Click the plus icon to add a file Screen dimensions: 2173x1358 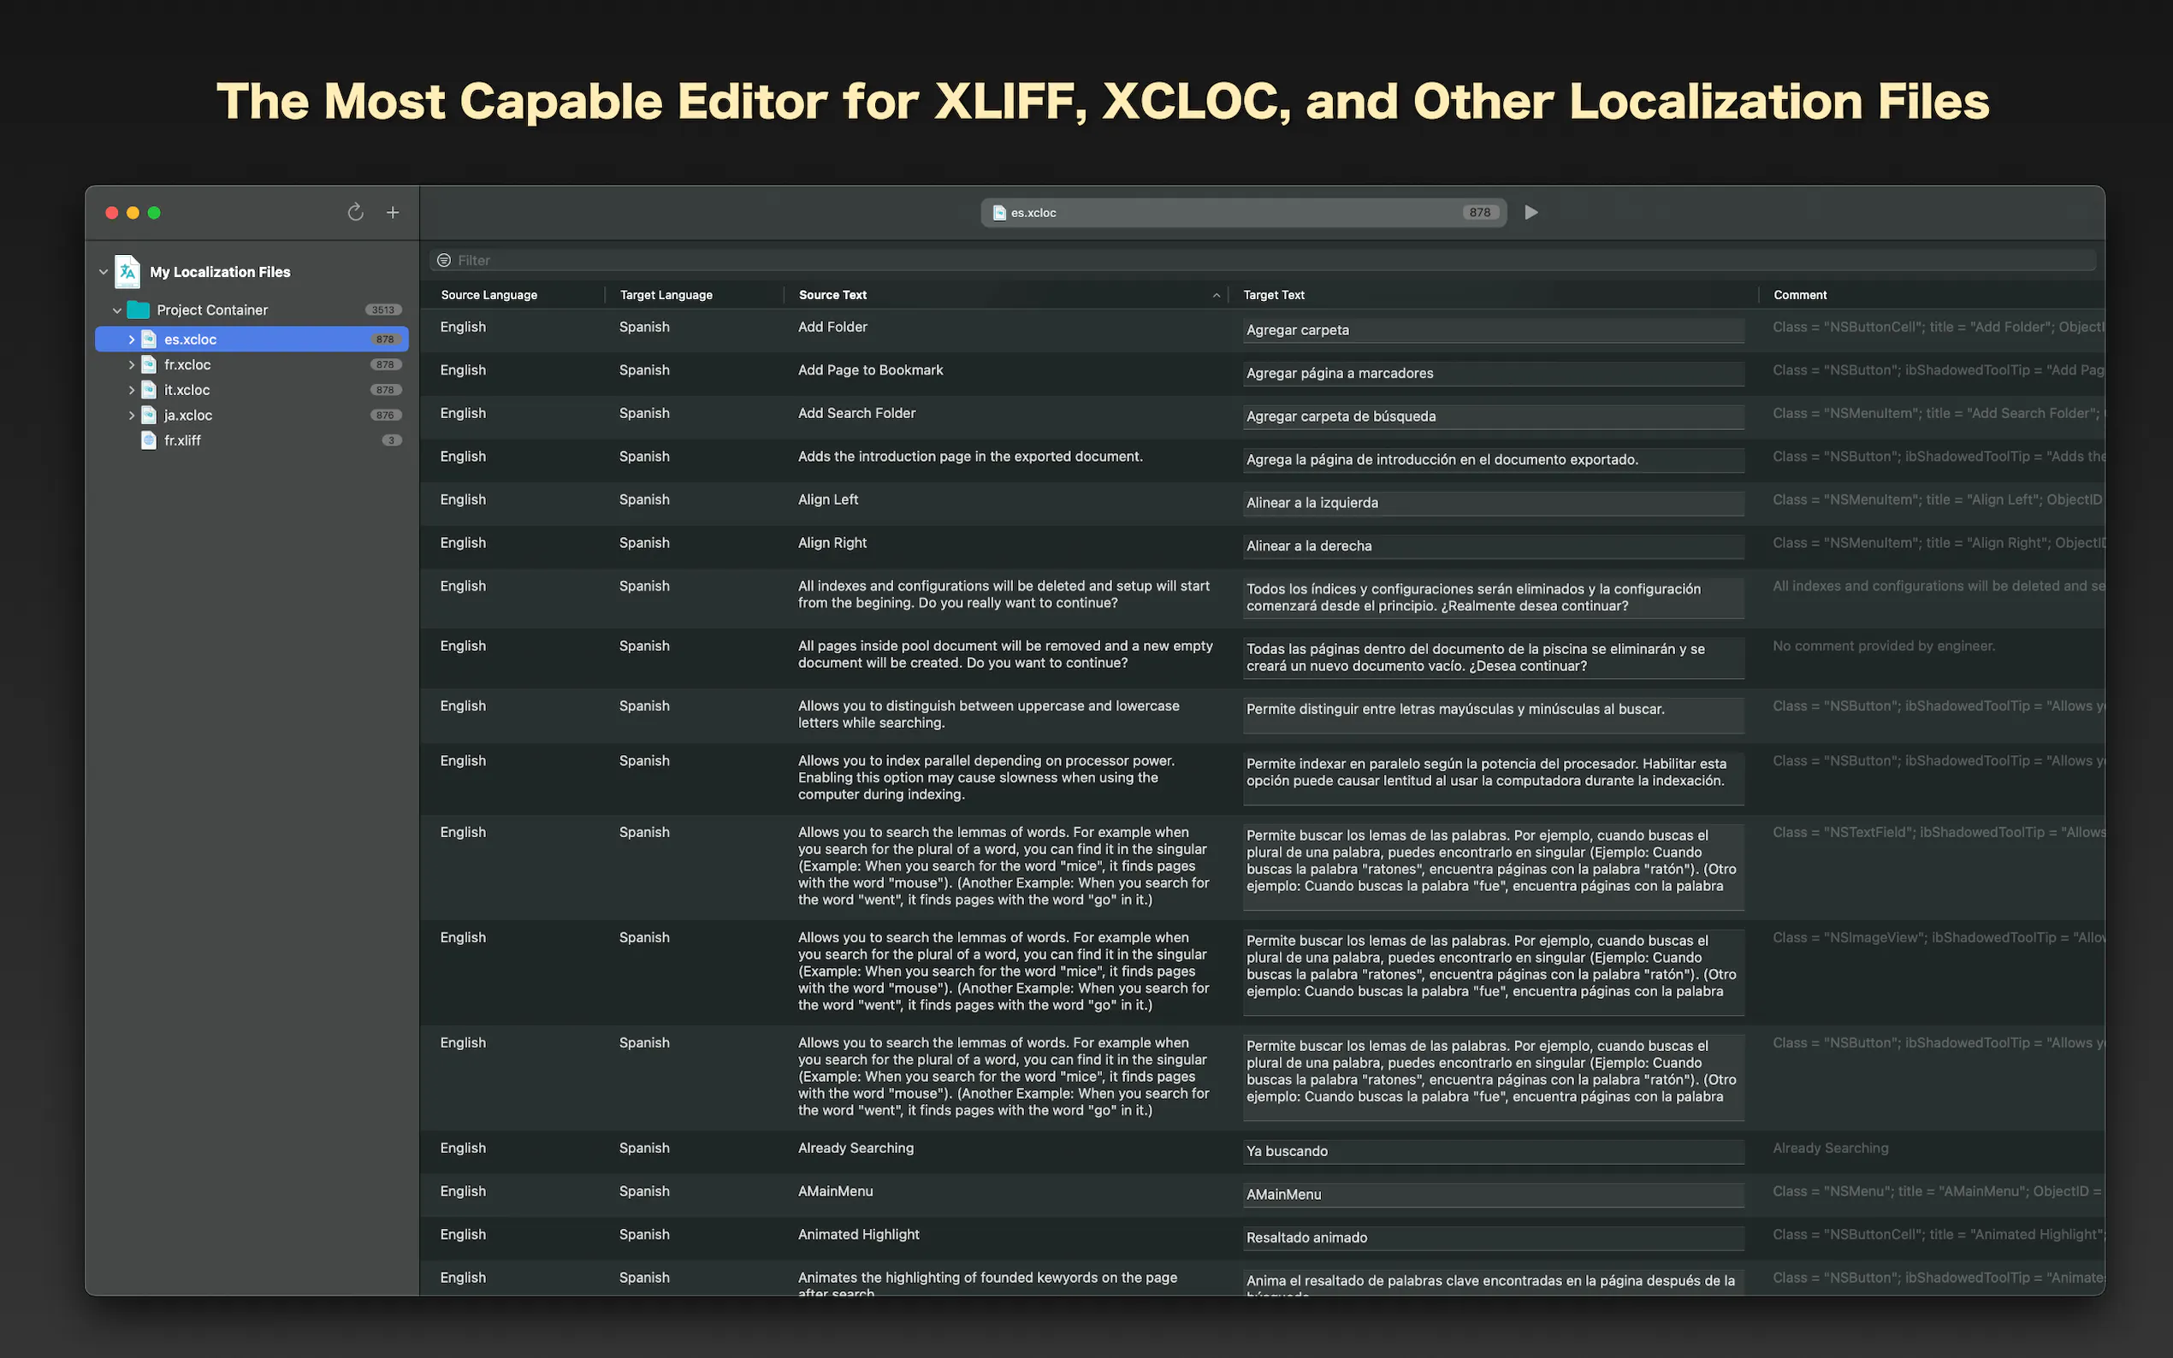click(x=393, y=212)
